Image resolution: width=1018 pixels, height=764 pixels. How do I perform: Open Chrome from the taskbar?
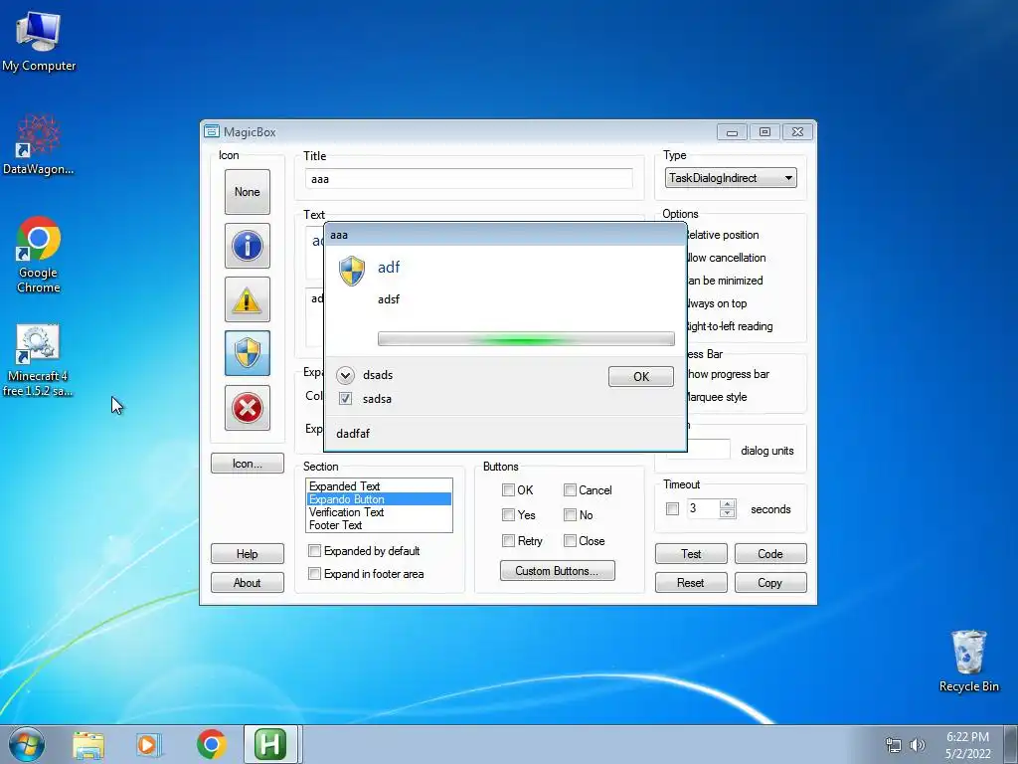[x=211, y=744]
